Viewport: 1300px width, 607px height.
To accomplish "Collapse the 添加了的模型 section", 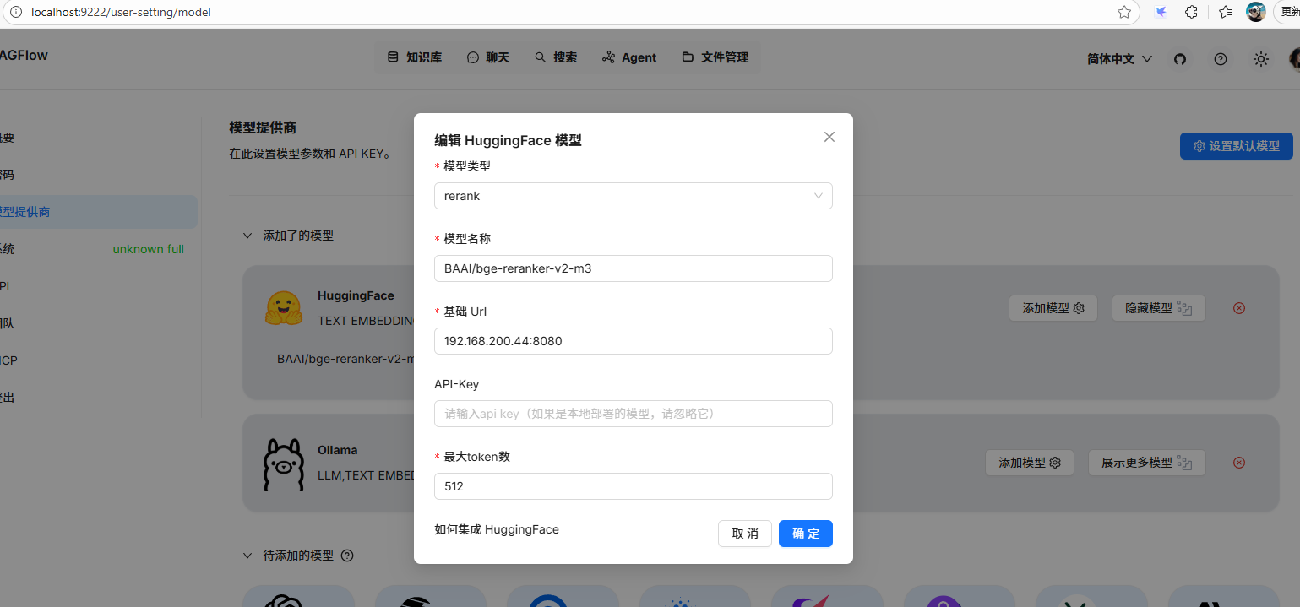I will tap(247, 236).
